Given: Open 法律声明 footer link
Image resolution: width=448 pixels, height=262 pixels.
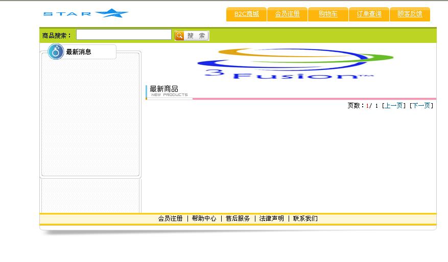Looking at the screenshot, I should (x=271, y=219).
